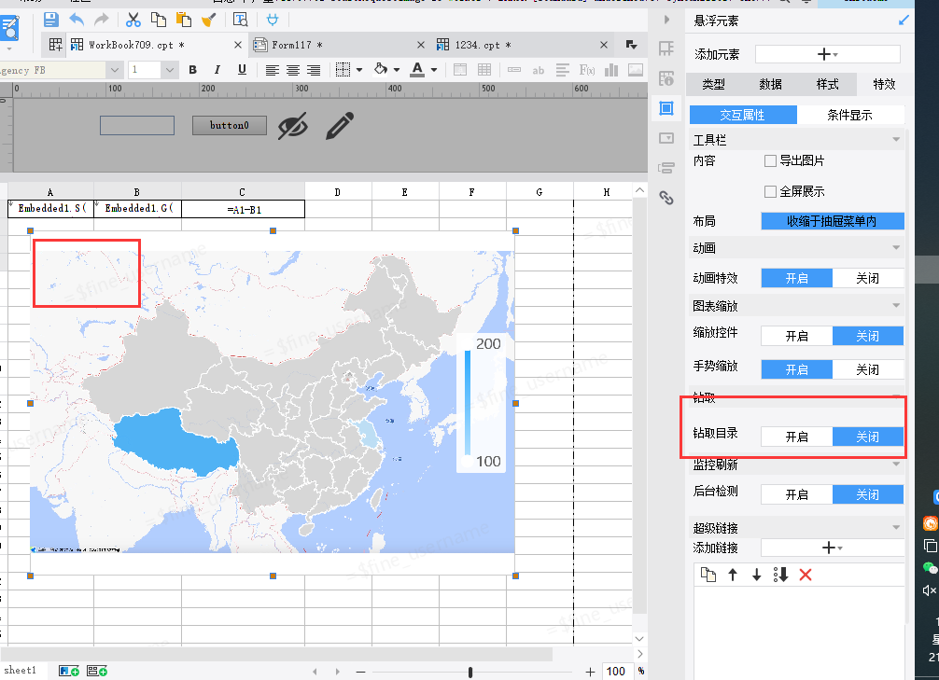Turn 缩放控件 to 开启
Screen dimensions: 939x680
[796, 337]
